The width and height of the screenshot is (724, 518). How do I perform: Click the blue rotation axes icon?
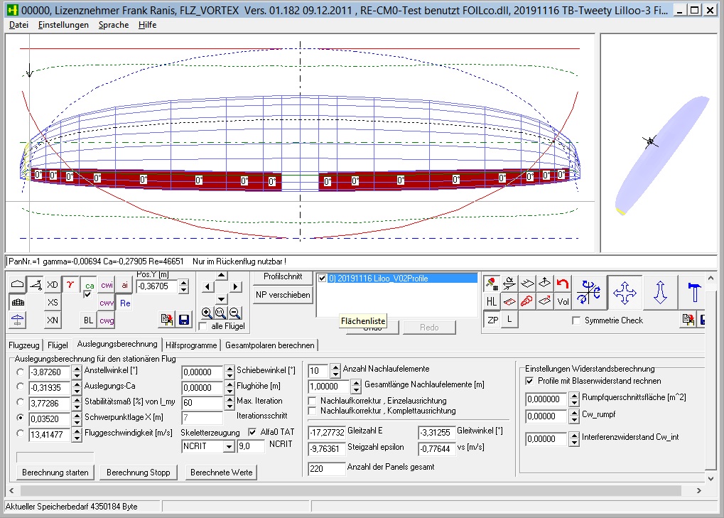(x=590, y=293)
